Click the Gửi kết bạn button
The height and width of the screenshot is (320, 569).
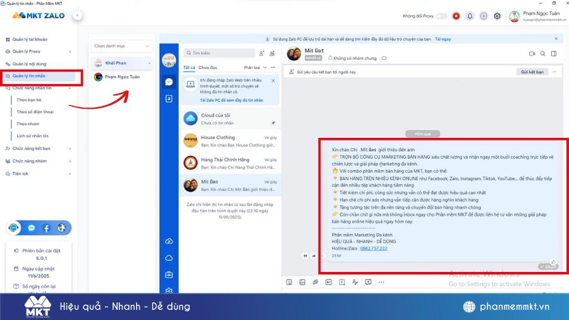[532, 72]
